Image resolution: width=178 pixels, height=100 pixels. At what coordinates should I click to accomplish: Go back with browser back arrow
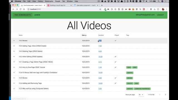(x=13, y=9)
